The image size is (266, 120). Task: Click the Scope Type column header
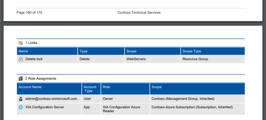(213, 51)
